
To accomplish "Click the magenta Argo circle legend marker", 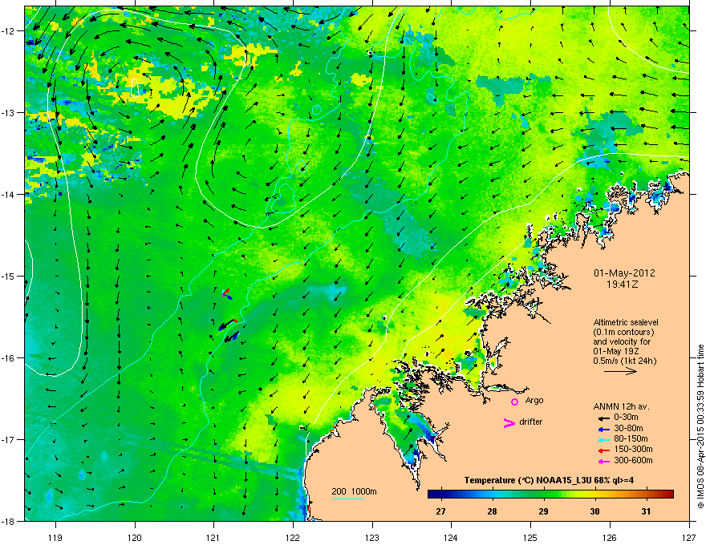I will 514,402.
